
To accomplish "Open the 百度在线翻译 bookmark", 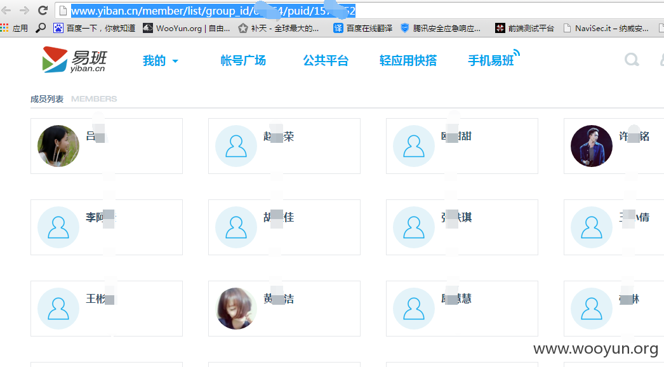I will pyautogui.click(x=362, y=29).
